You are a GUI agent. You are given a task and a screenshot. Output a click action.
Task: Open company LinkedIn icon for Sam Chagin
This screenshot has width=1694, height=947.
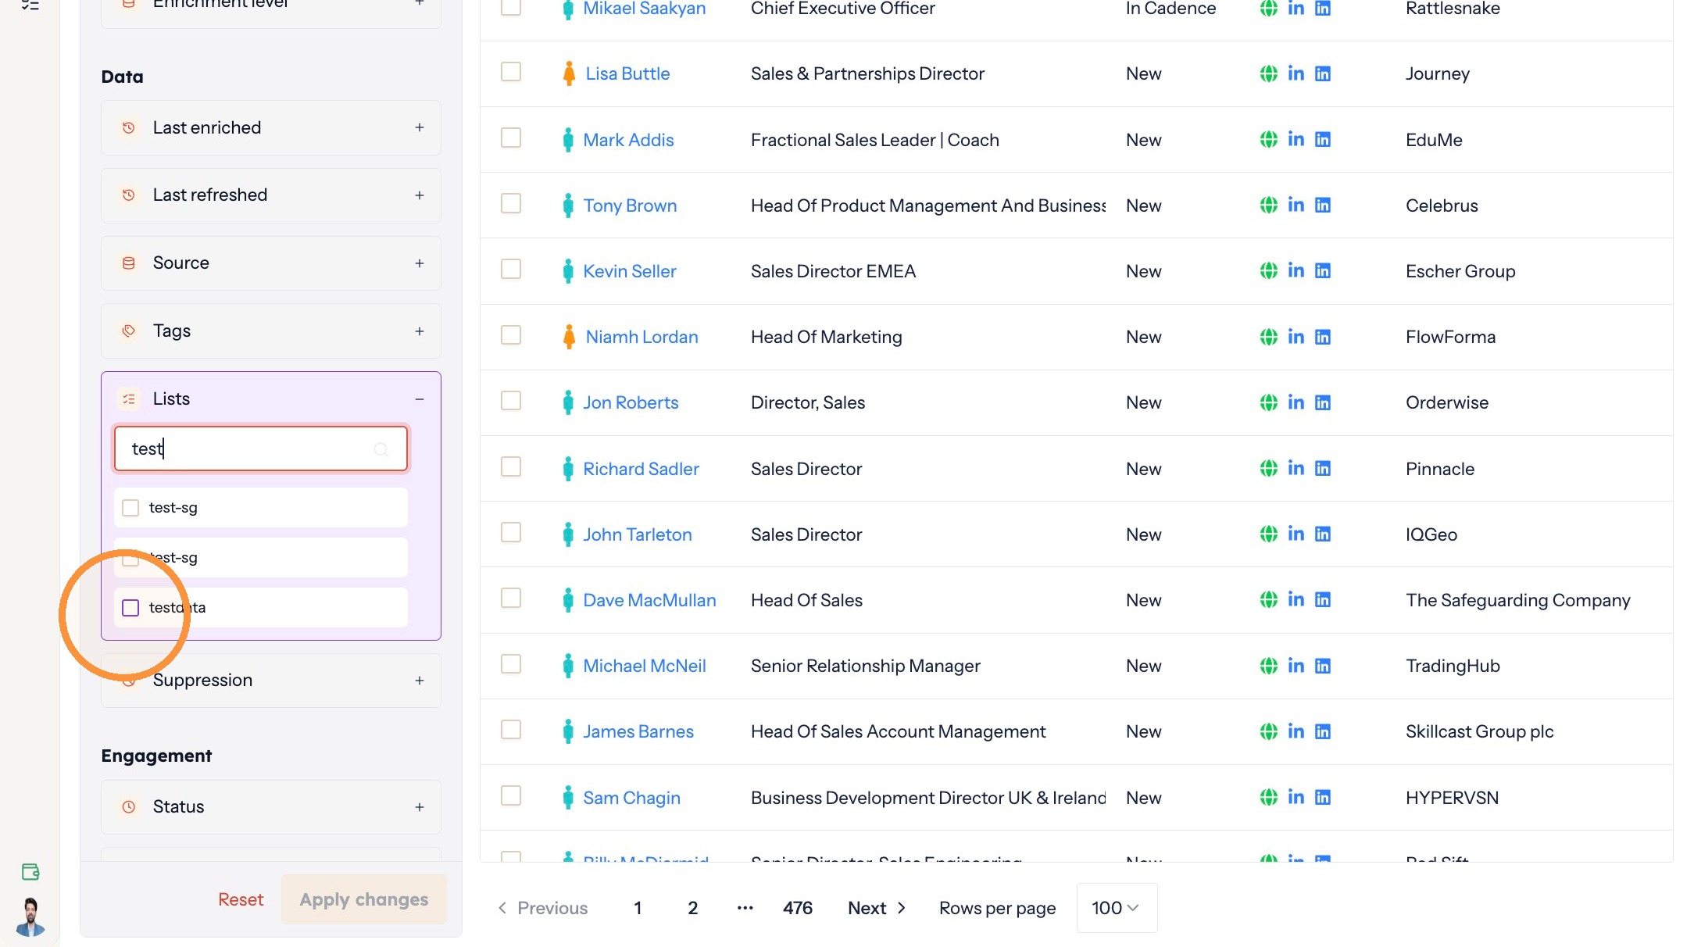(1322, 797)
